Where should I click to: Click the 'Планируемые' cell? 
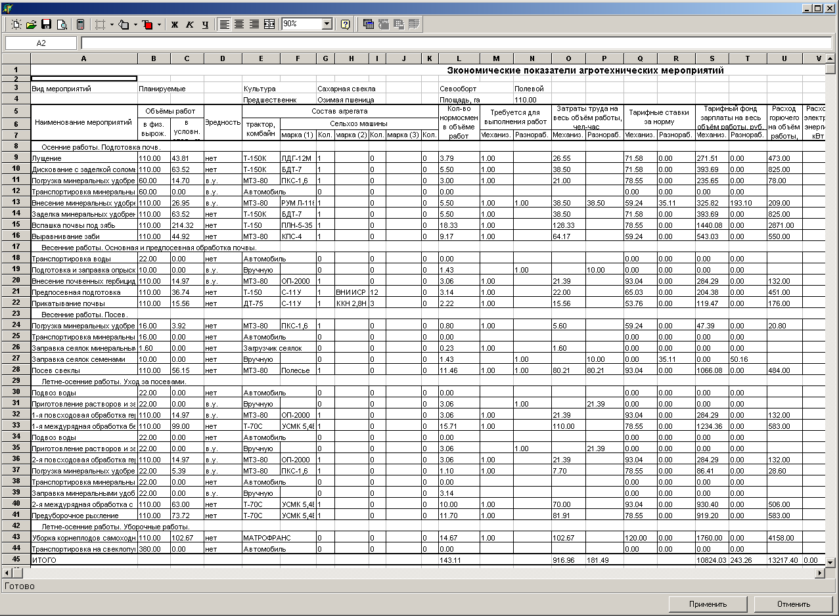162,89
